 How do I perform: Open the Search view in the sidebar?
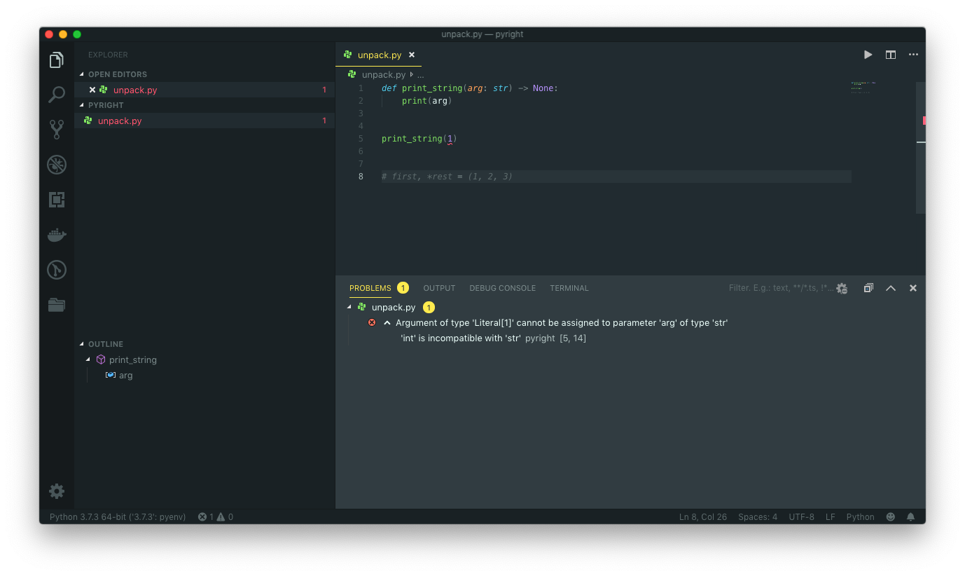click(56, 95)
